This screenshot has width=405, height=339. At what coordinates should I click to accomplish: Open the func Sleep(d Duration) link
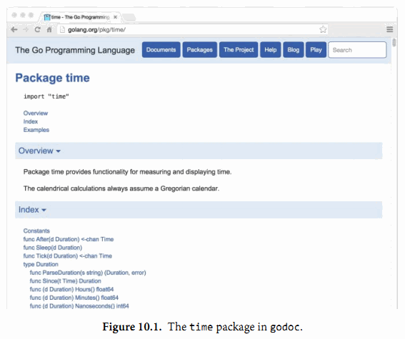53,248
